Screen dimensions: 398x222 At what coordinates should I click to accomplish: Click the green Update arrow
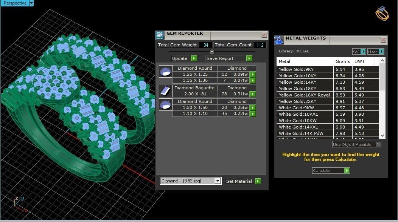[x=194, y=58]
